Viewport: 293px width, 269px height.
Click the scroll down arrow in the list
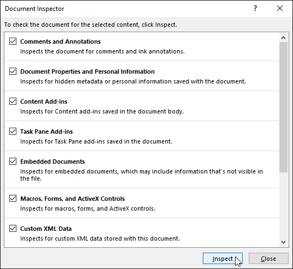283,242
